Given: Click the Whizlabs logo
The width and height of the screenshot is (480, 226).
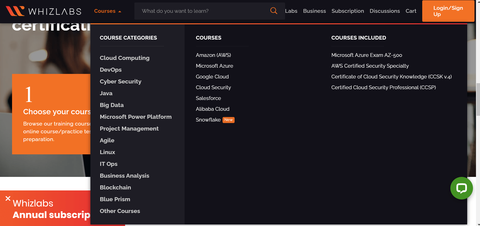Looking at the screenshot, I should pyautogui.click(x=43, y=11).
